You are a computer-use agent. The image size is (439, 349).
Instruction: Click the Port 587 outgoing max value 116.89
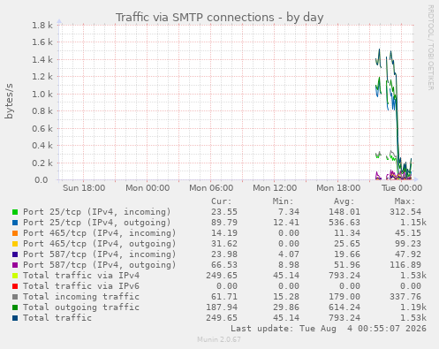pos(405,265)
